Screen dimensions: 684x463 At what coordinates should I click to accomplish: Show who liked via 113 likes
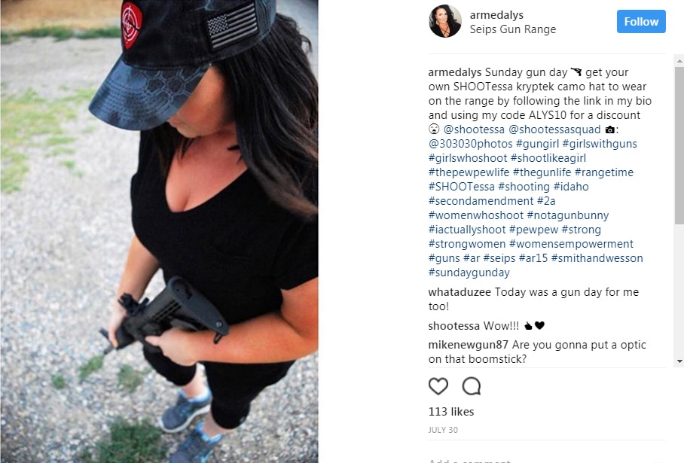(x=451, y=412)
